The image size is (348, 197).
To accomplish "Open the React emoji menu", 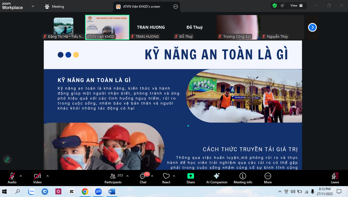I will pos(166,178).
